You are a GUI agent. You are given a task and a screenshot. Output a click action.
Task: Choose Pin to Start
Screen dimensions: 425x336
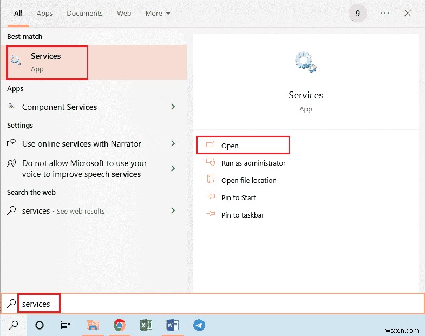point(238,198)
